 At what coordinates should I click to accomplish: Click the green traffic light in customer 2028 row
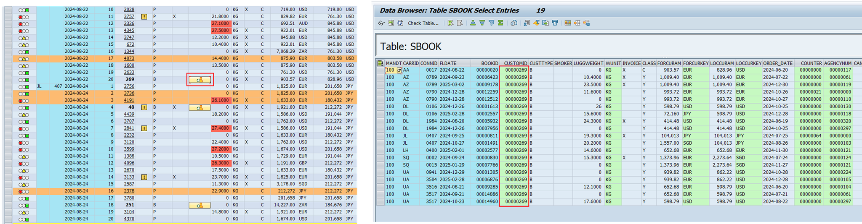coord(27,10)
